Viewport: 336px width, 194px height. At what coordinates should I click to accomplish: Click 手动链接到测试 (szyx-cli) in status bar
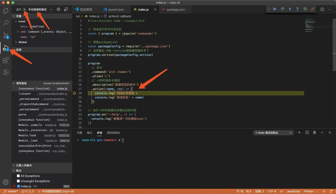coord(56,191)
